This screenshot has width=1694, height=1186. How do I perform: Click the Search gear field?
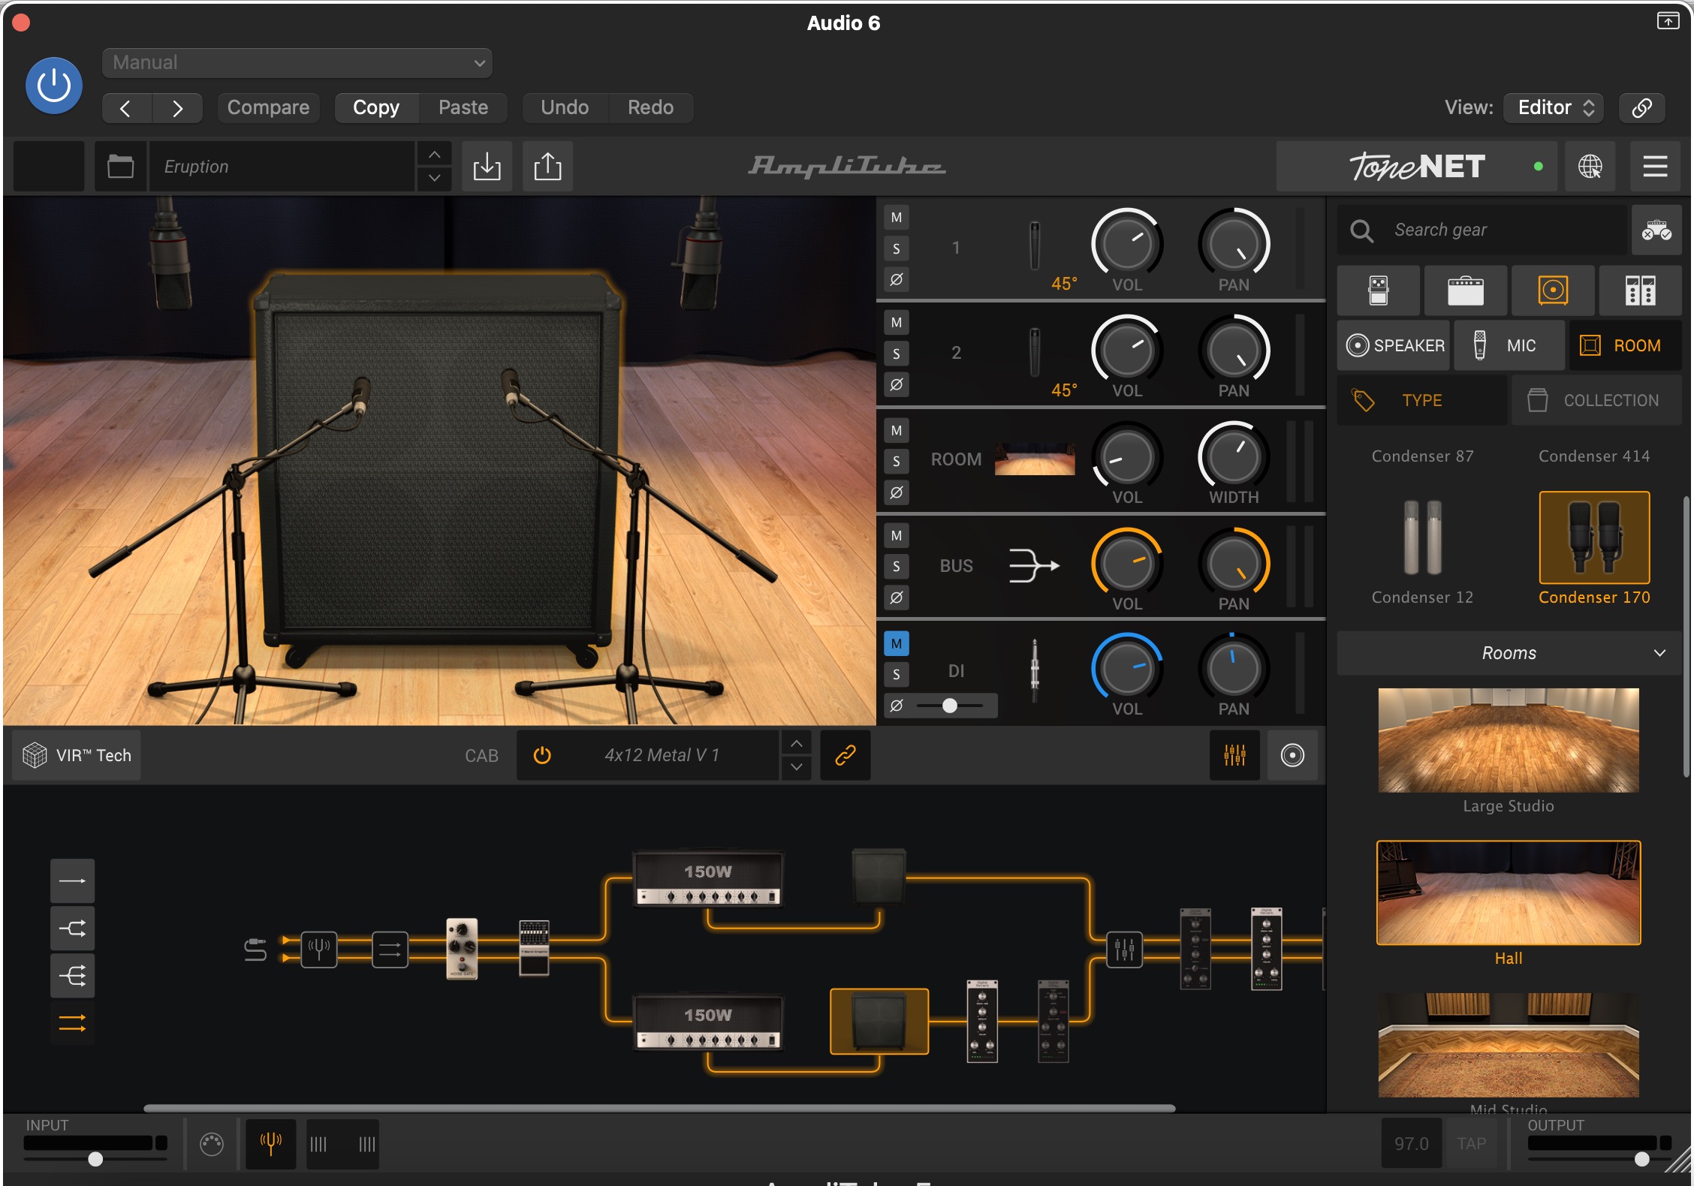click(x=1482, y=230)
